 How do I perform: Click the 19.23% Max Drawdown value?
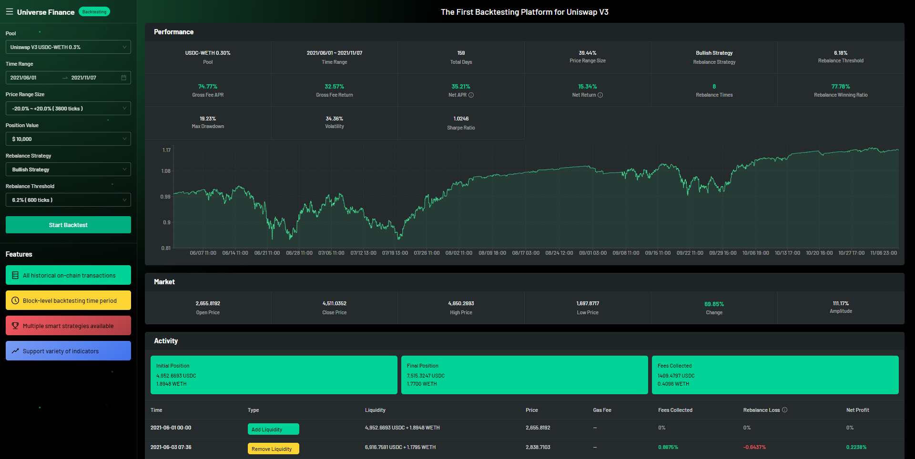click(208, 119)
